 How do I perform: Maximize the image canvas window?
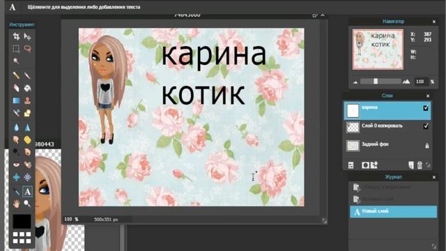click(x=314, y=15)
